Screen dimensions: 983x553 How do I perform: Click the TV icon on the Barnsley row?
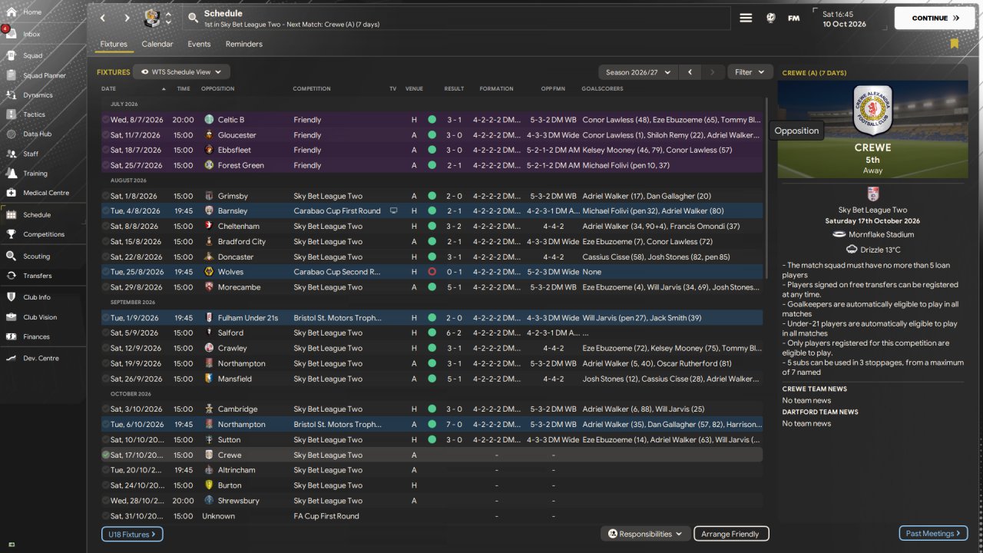pos(393,210)
